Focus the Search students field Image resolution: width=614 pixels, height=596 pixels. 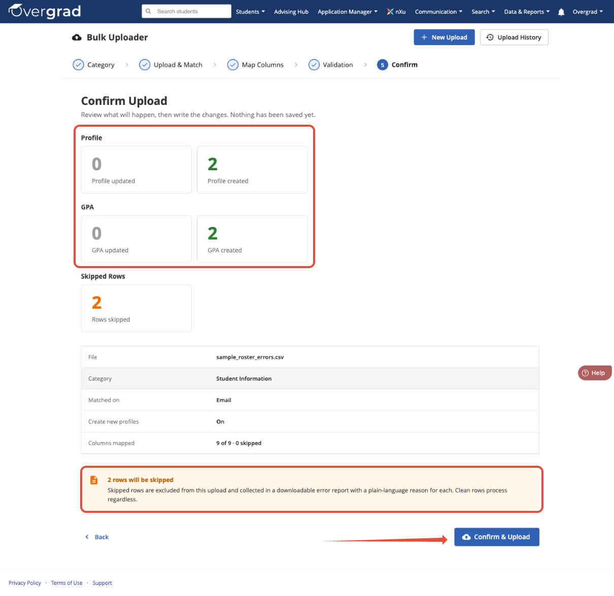click(x=187, y=11)
